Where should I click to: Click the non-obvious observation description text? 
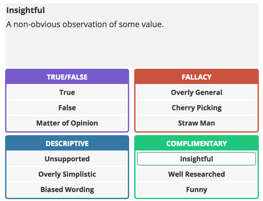(x=85, y=24)
